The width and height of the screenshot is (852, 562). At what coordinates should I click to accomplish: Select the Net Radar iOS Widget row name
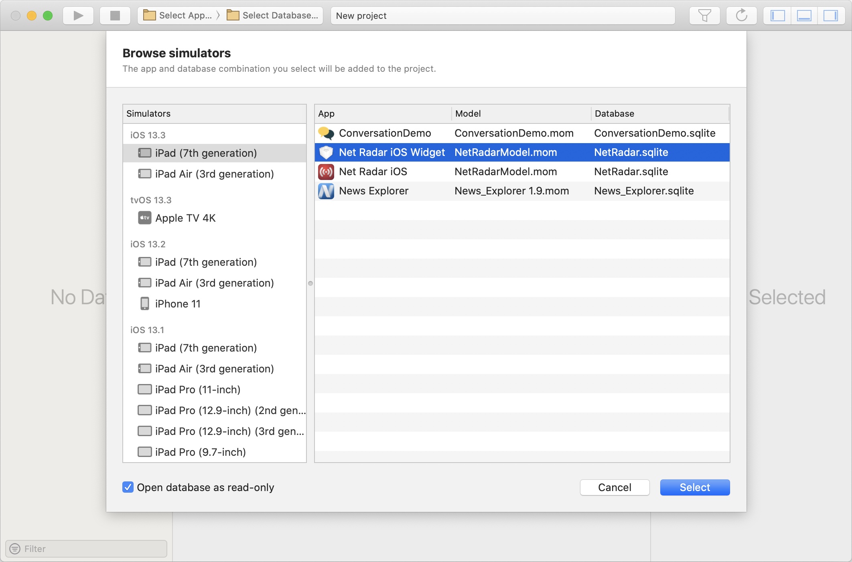point(392,152)
